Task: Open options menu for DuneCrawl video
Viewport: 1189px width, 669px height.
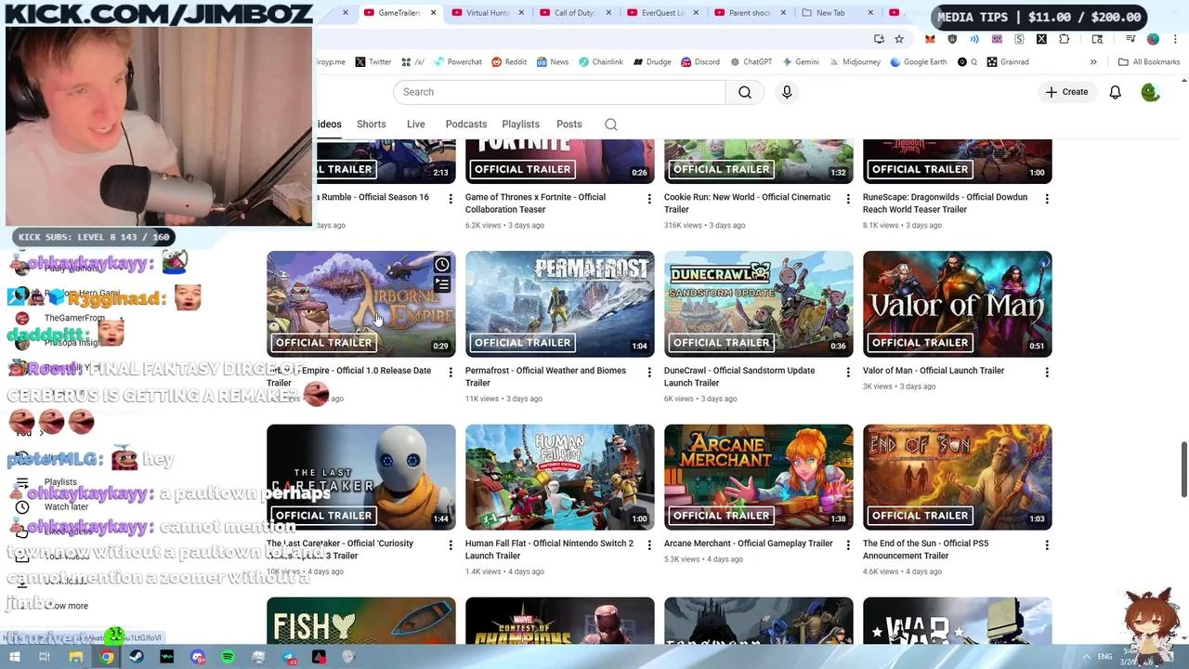Action: [848, 373]
